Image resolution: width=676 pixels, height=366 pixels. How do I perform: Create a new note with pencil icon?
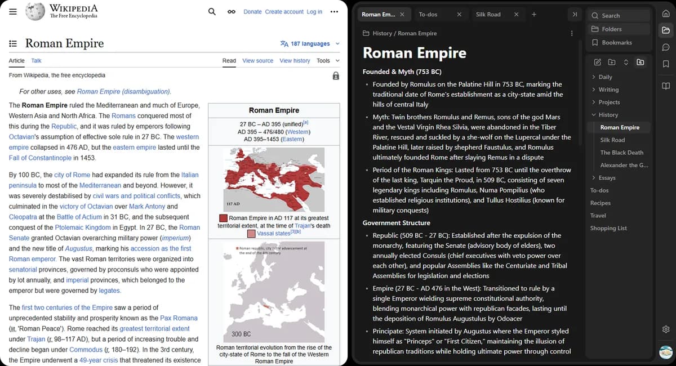click(597, 62)
